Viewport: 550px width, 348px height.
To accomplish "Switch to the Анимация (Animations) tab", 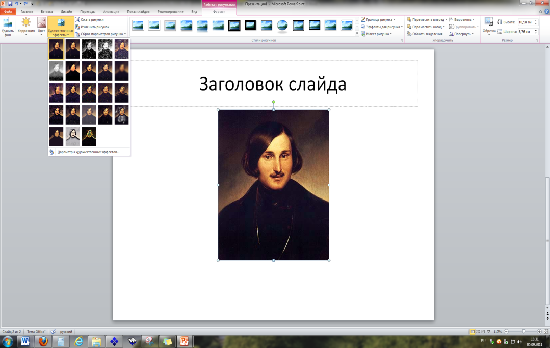I will (111, 12).
